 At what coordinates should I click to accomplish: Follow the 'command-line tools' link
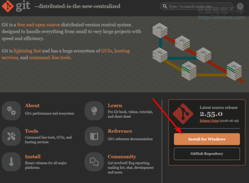(50, 57)
